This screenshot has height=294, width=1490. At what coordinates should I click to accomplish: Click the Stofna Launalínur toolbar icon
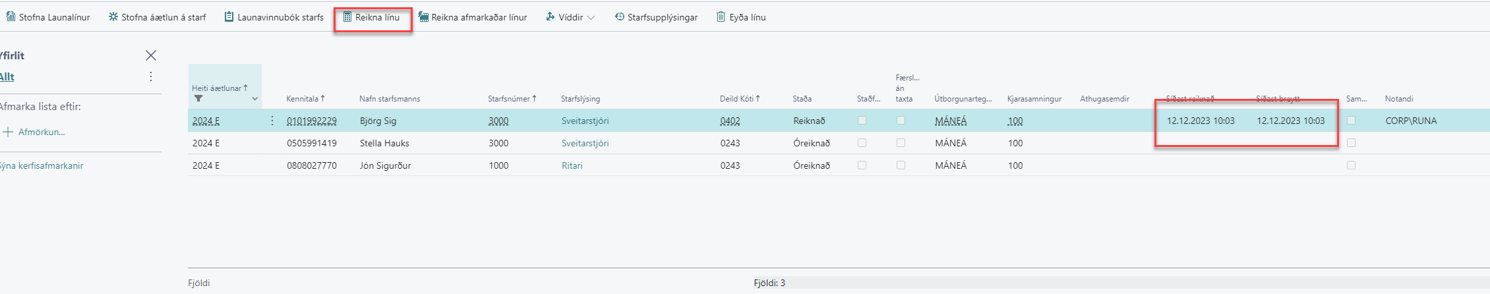pos(11,17)
